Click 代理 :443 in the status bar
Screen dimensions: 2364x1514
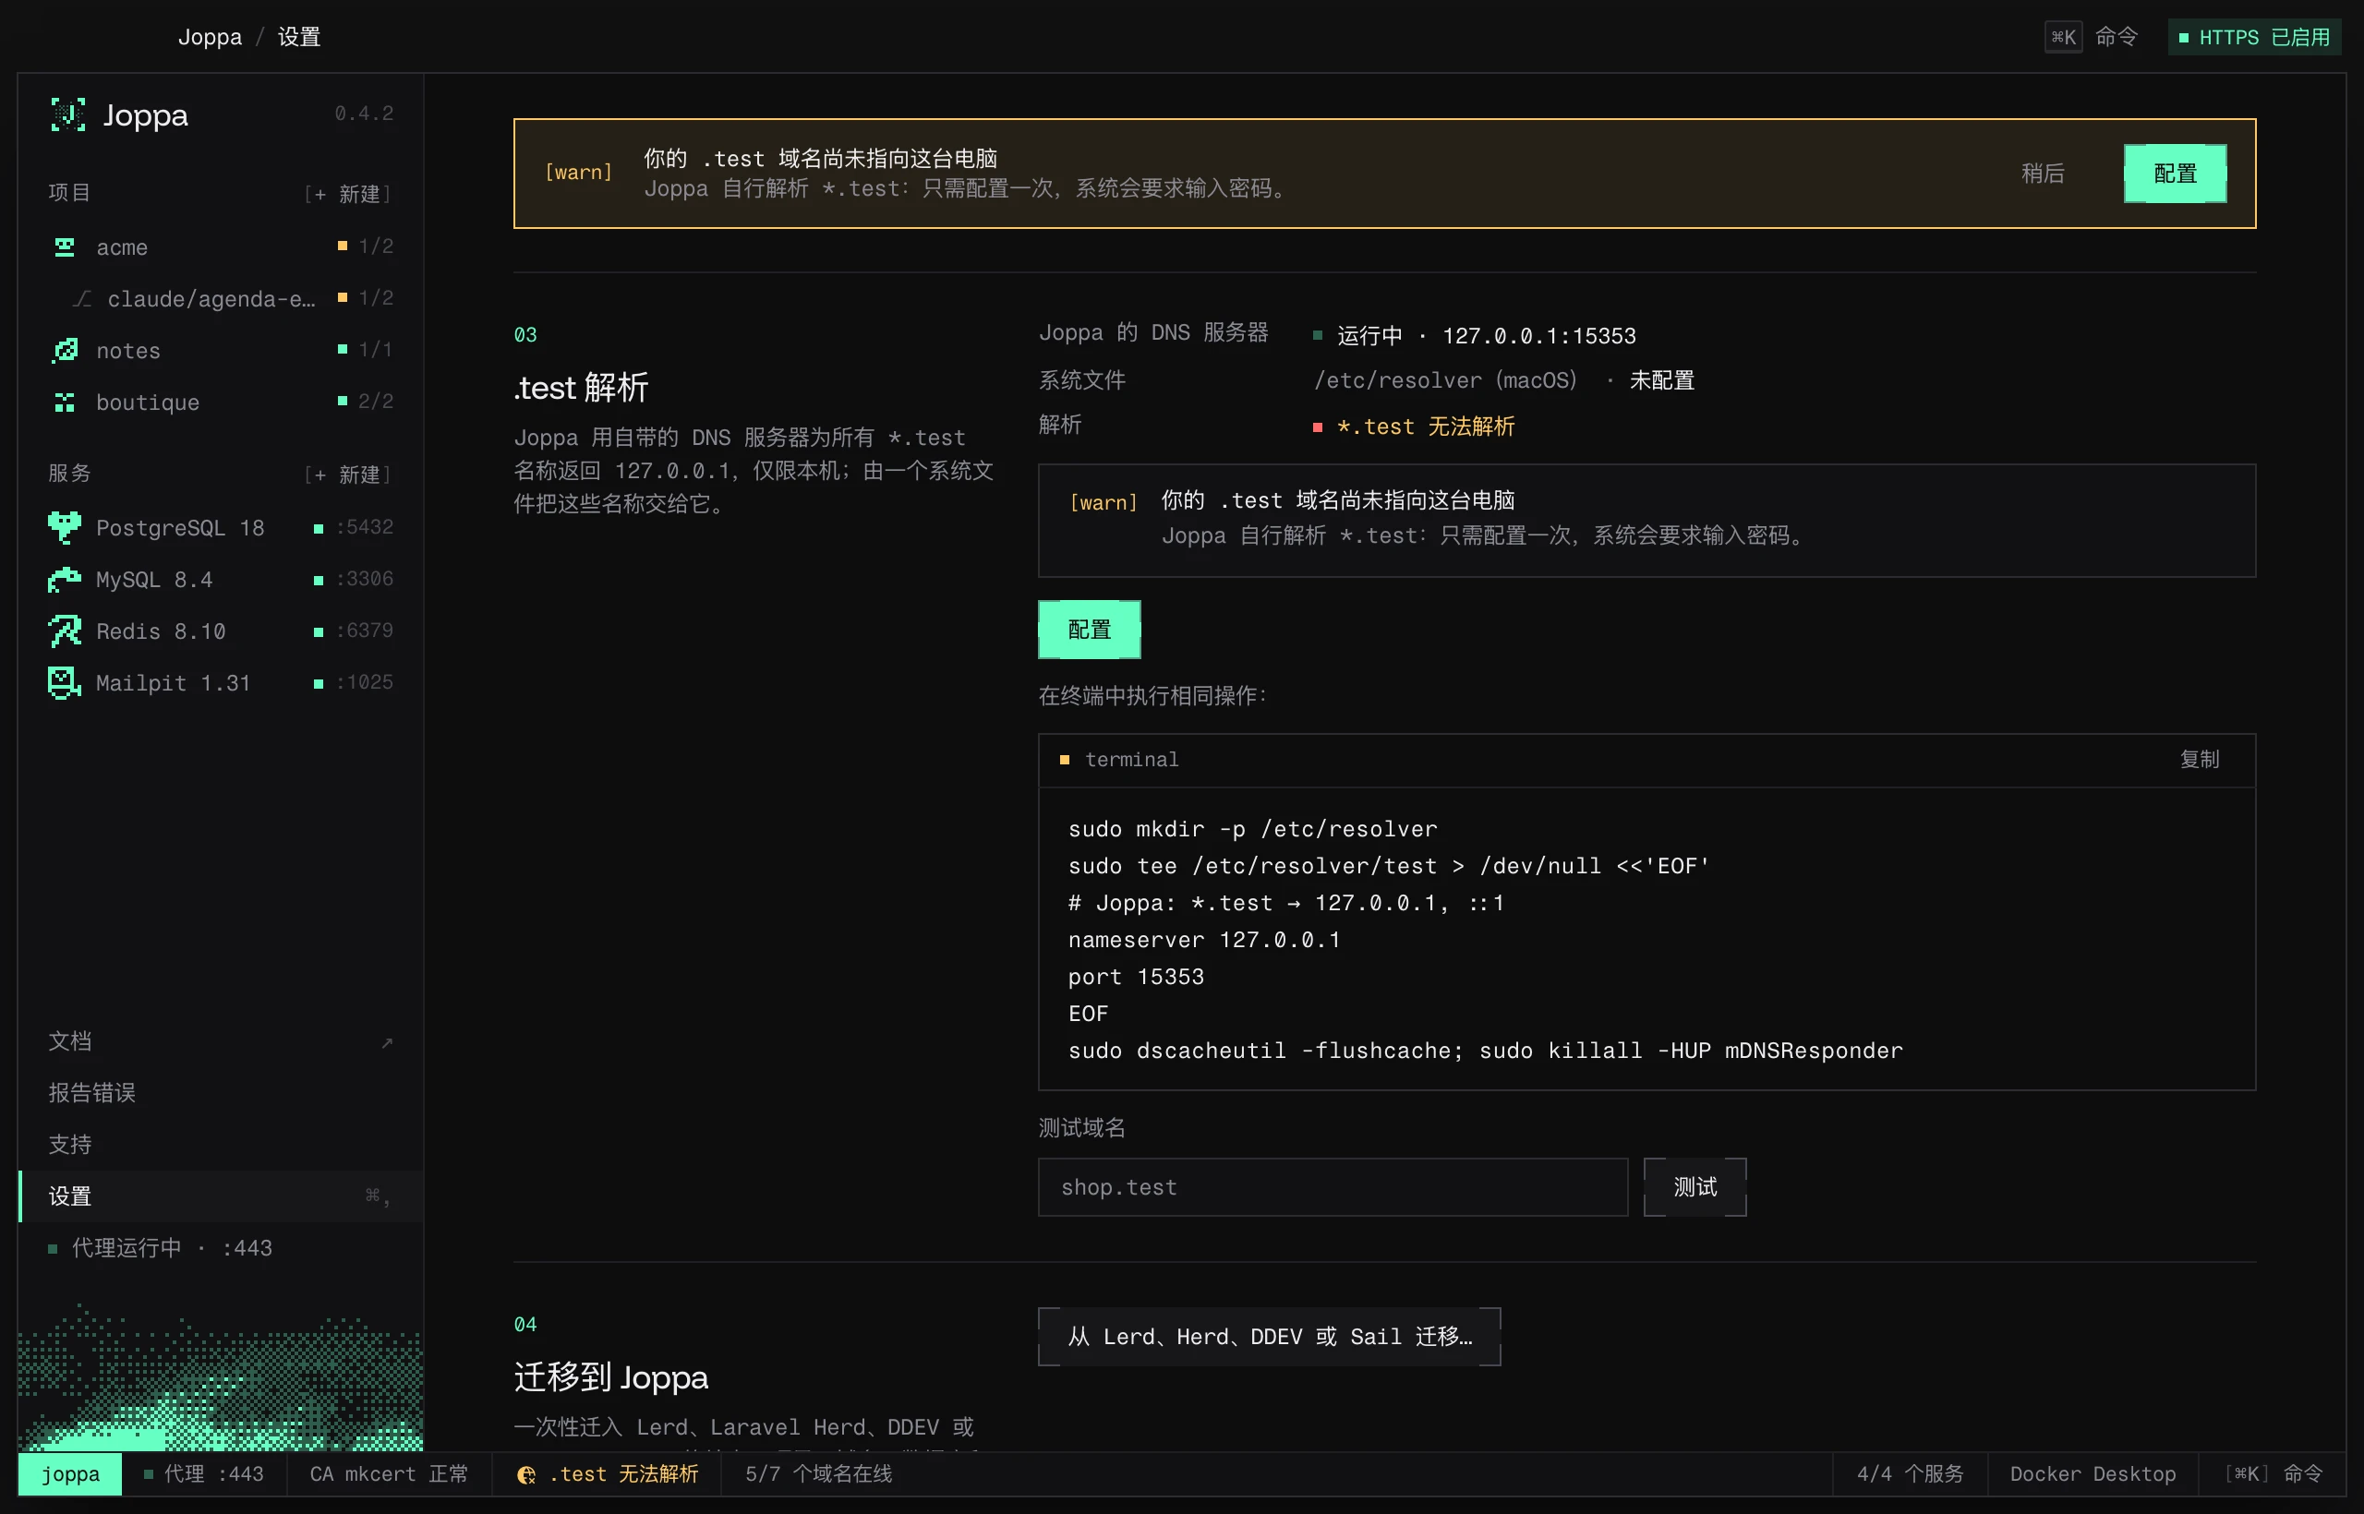204,1473
